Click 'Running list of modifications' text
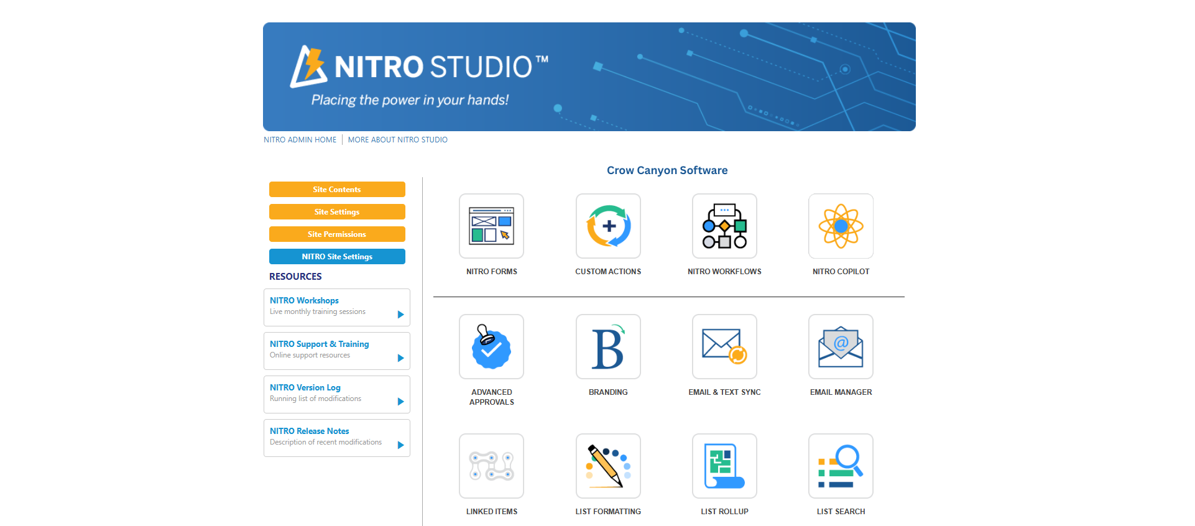 315,399
